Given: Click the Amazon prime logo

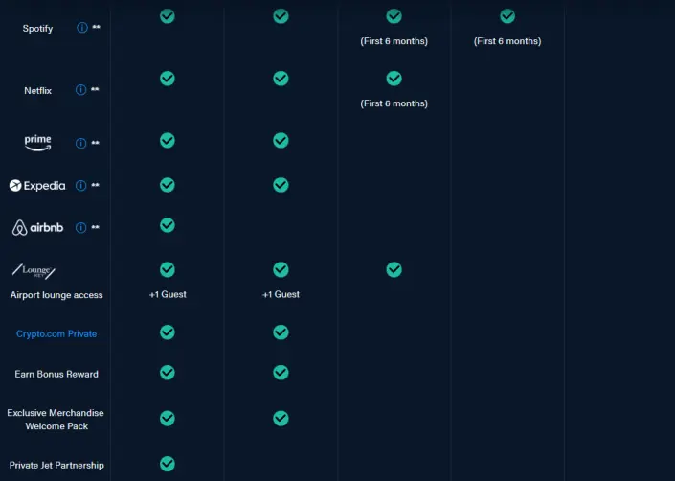Looking at the screenshot, I should tap(38, 143).
